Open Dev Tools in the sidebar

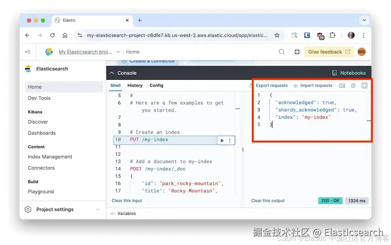[39, 98]
